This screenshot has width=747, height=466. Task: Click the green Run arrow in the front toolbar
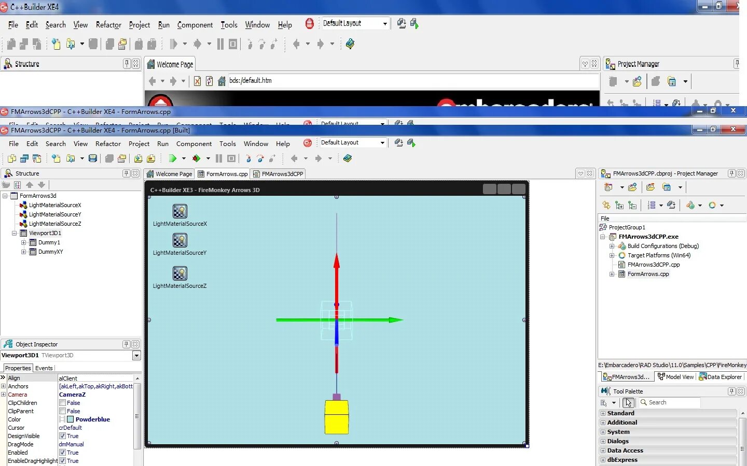(173, 158)
